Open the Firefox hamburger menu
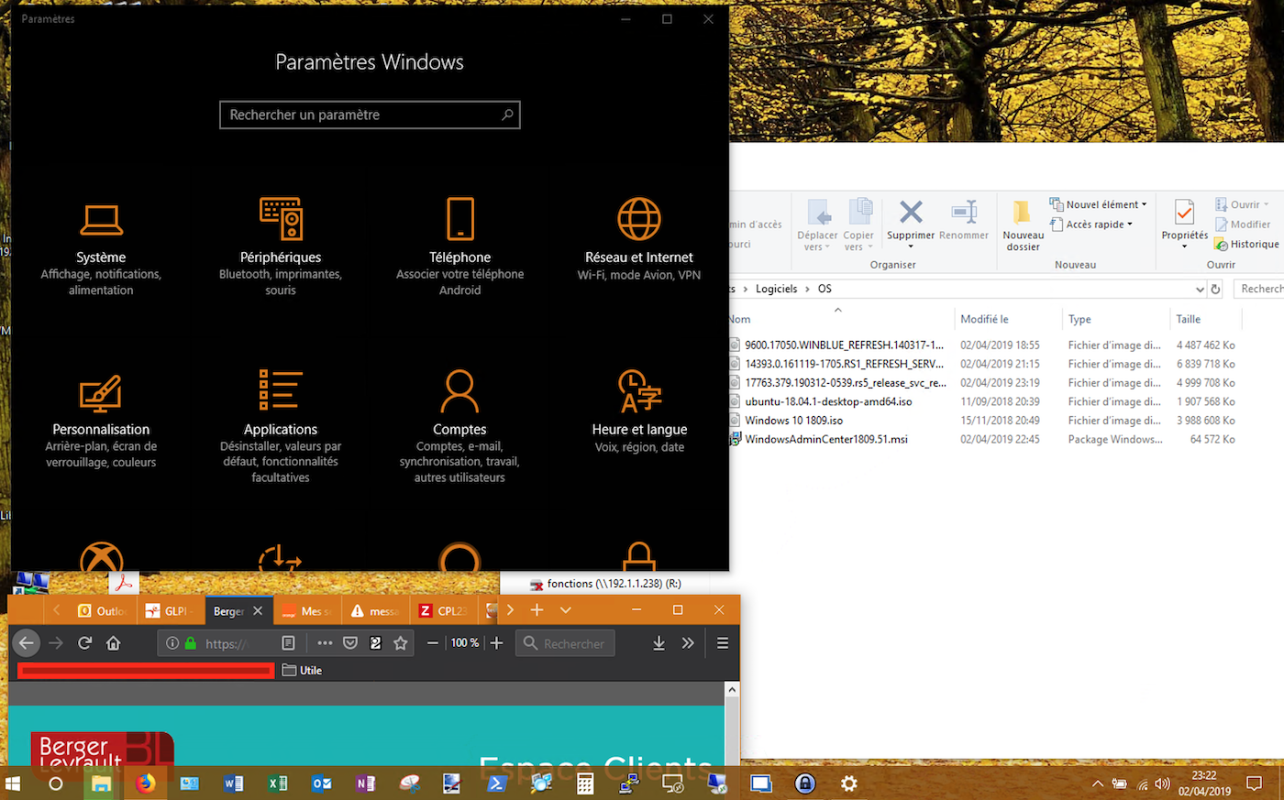This screenshot has height=800, width=1284. pyautogui.click(x=723, y=643)
